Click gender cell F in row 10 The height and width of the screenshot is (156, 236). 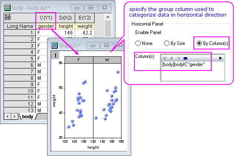coord(42,91)
